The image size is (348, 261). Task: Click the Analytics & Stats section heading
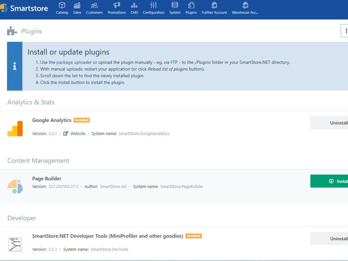pyautogui.click(x=31, y=102)
